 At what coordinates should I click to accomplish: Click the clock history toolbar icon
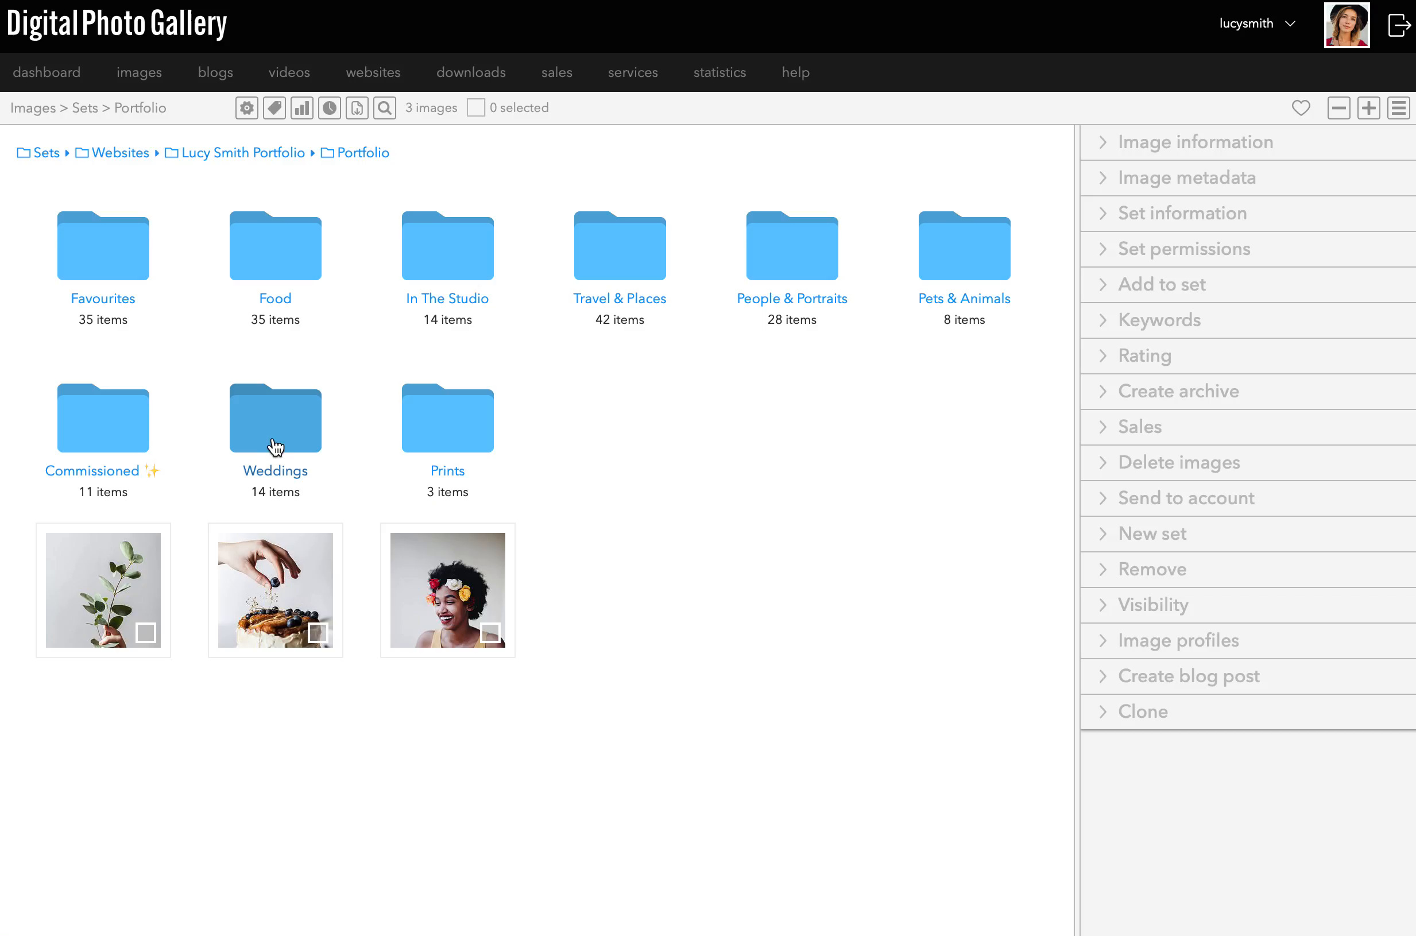pyautogui.click(x=330, y=108)
